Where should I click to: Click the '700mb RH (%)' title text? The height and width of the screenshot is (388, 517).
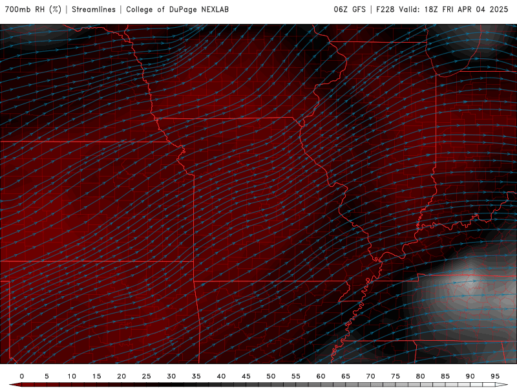33,9
